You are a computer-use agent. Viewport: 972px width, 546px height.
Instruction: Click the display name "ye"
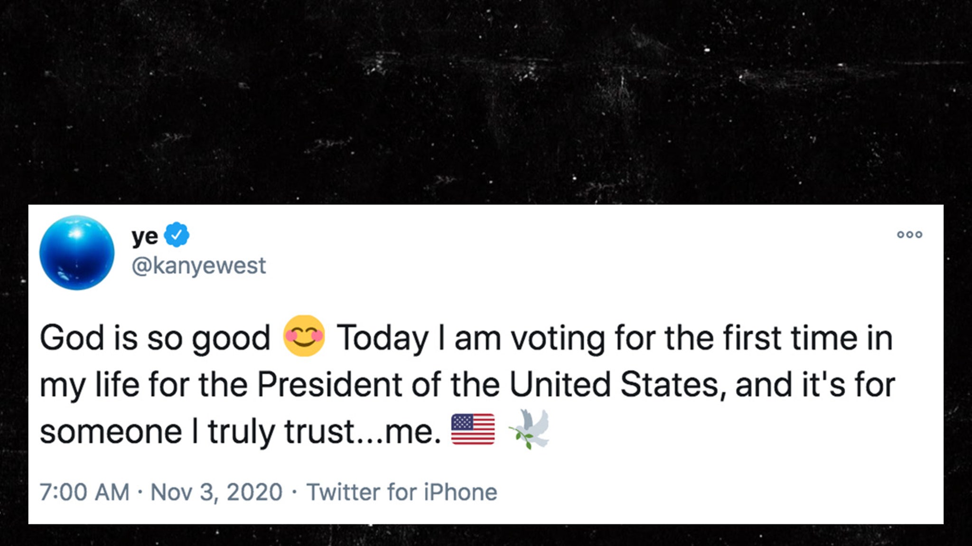[x=145, y=236]
